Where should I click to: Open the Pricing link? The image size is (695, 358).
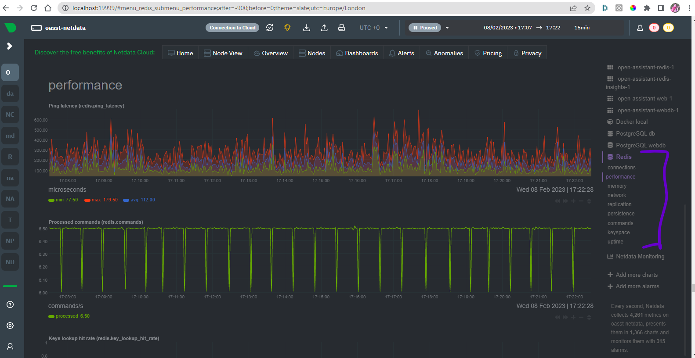(x=488, y=53)
